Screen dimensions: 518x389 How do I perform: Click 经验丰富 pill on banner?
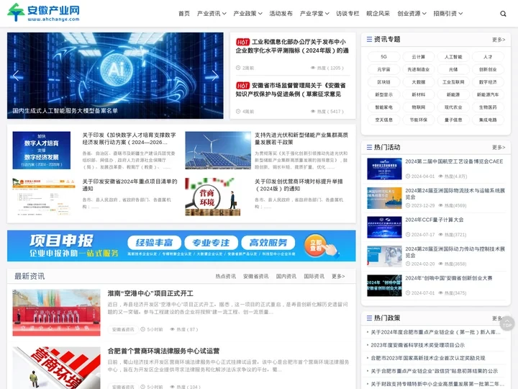(154, 243)
